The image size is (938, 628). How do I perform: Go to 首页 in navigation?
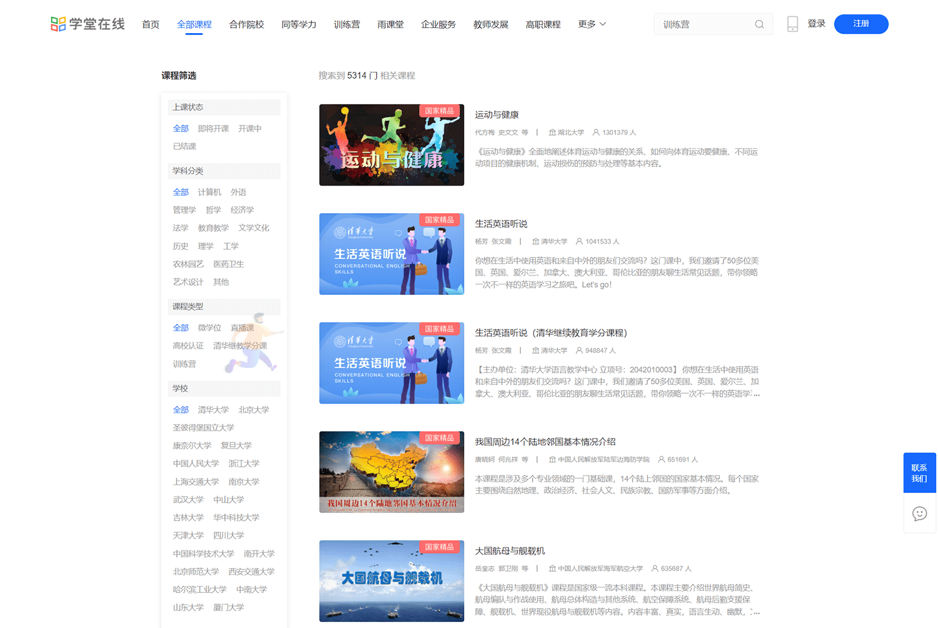[151, 24]
